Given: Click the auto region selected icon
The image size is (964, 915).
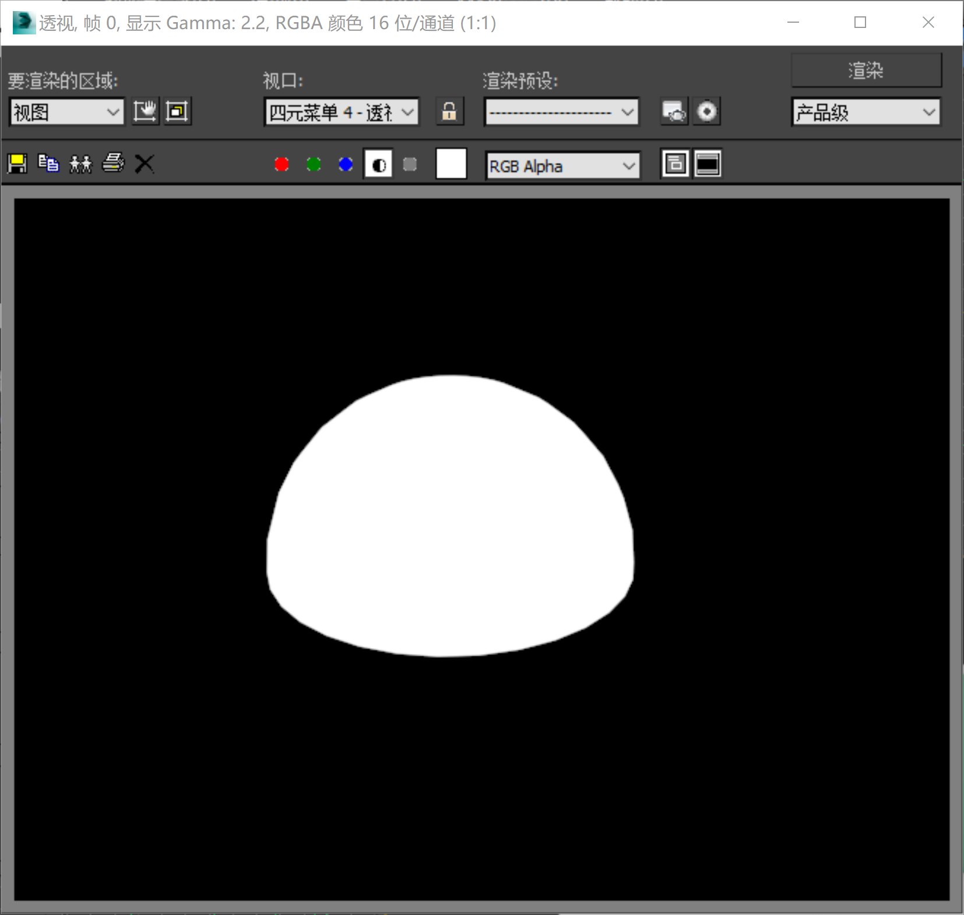Looking at the screenshot, I should (x=177, y=111).
